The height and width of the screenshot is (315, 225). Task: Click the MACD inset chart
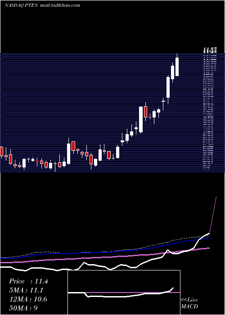pyautogui.click(x=124, y=292)
